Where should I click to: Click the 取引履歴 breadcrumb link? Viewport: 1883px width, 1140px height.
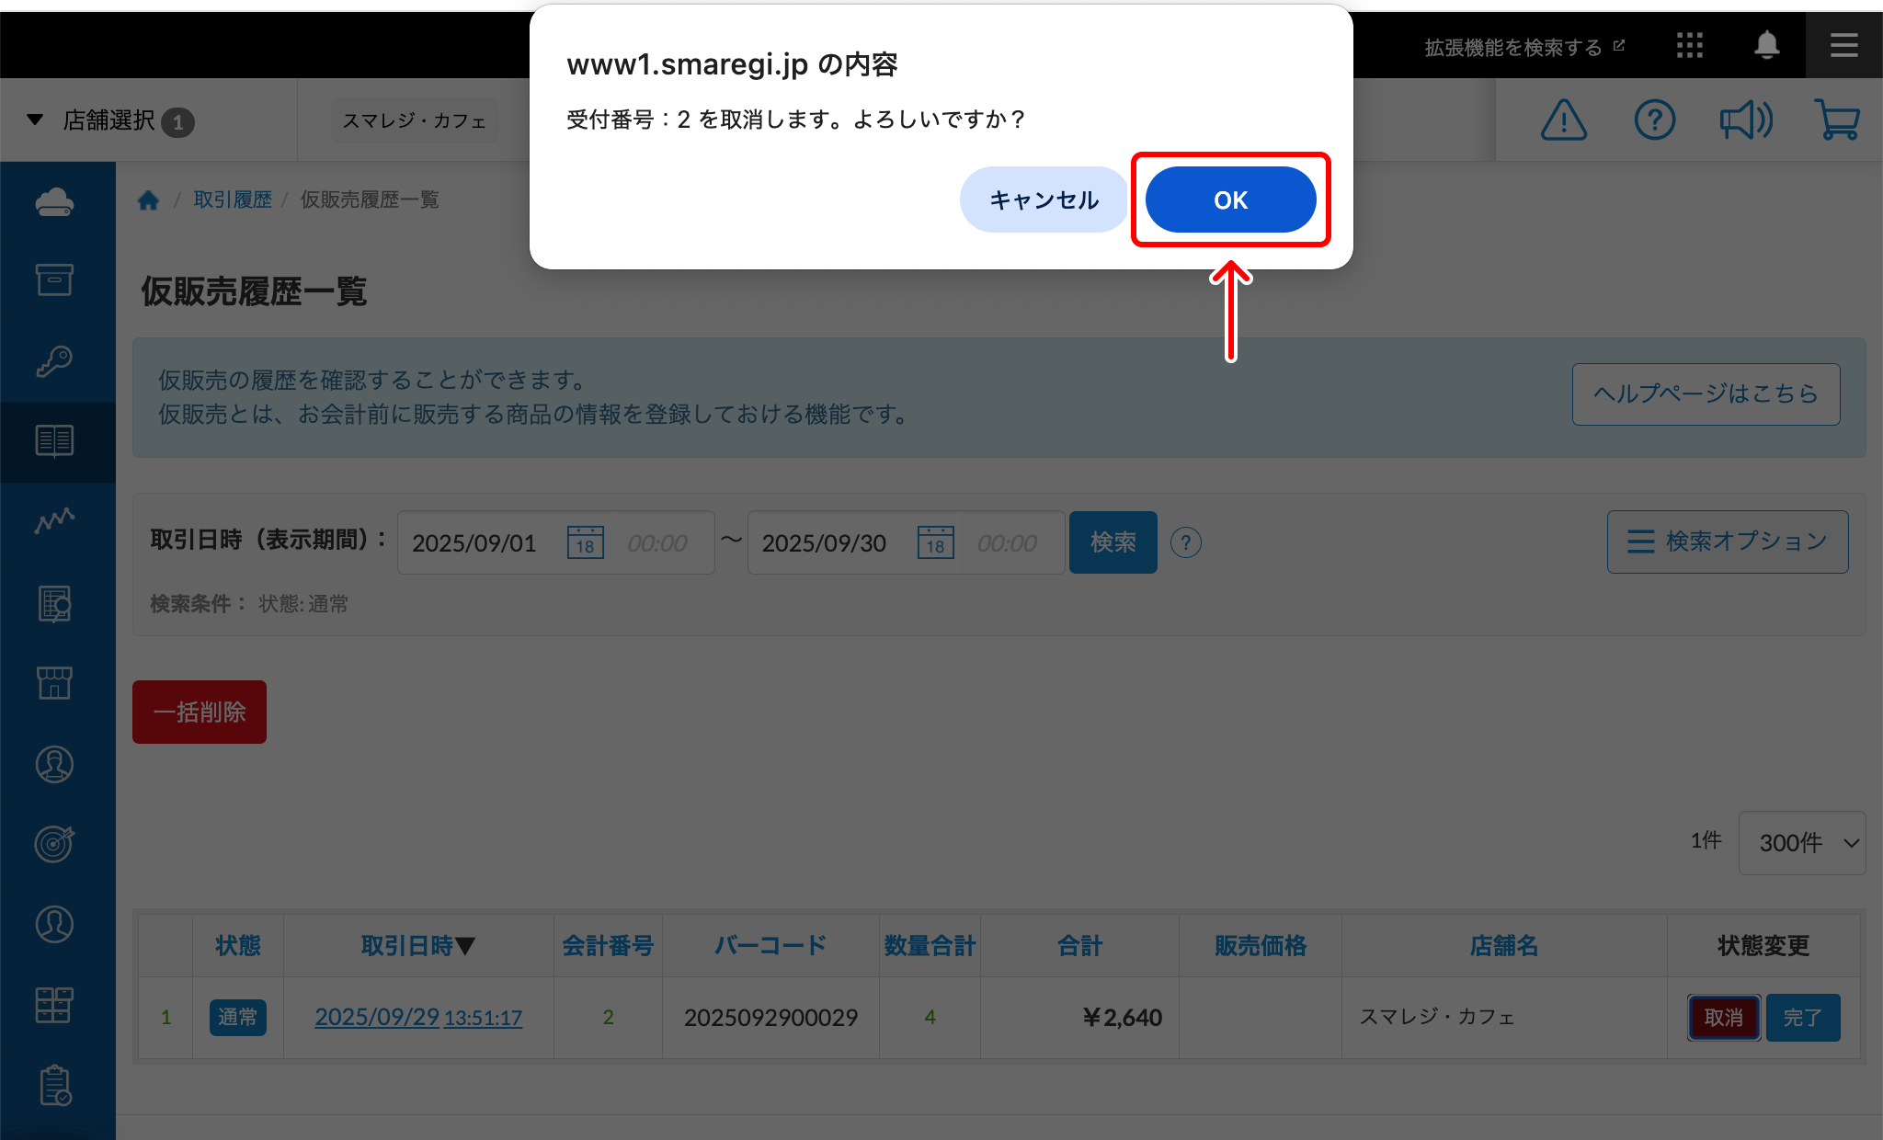[233, 200]
